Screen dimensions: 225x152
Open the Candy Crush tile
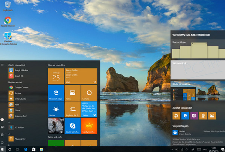pos(89,126)
